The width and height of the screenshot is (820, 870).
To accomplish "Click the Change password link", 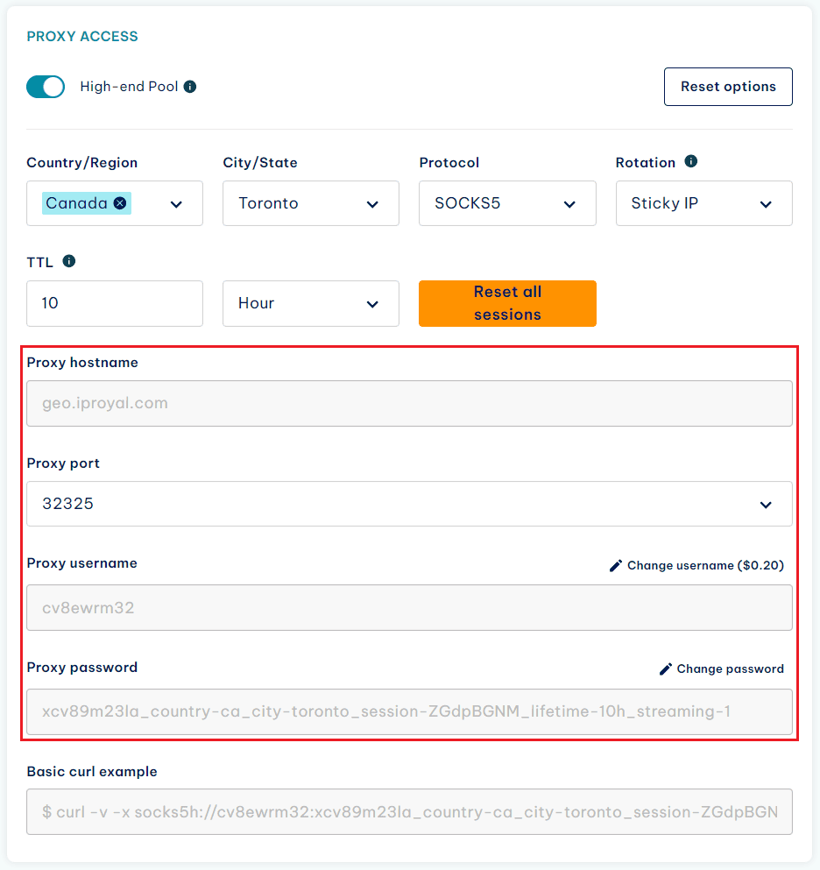I will (x=730, y=669).
